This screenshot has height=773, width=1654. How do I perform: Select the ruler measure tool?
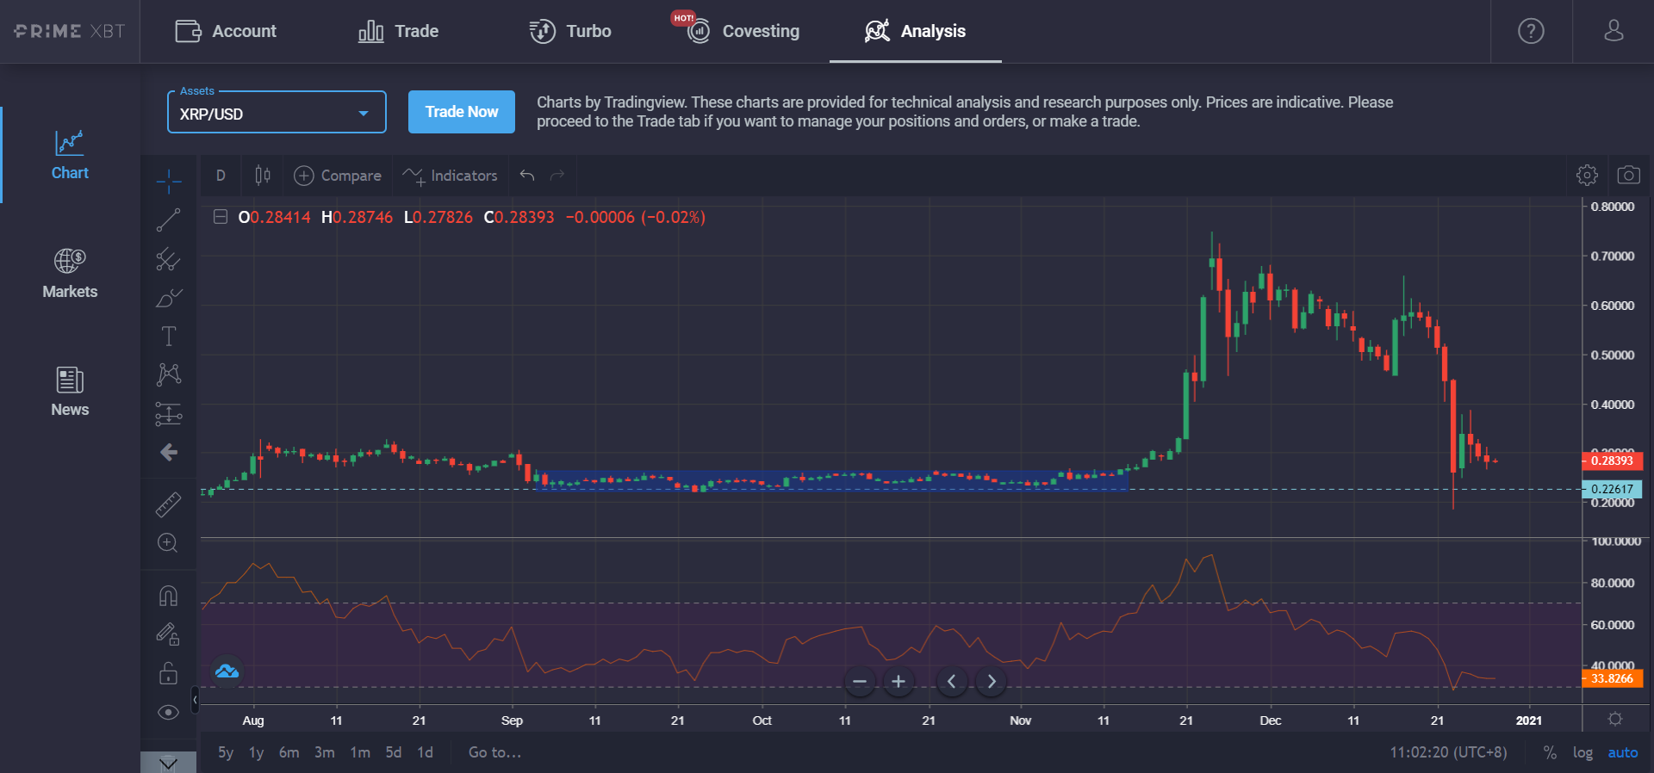tap(169, 504)
